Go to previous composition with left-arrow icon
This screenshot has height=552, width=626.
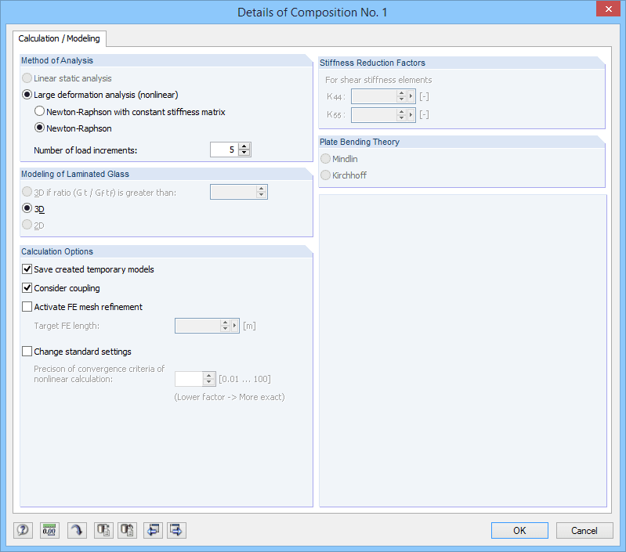[x=153, y=530]
